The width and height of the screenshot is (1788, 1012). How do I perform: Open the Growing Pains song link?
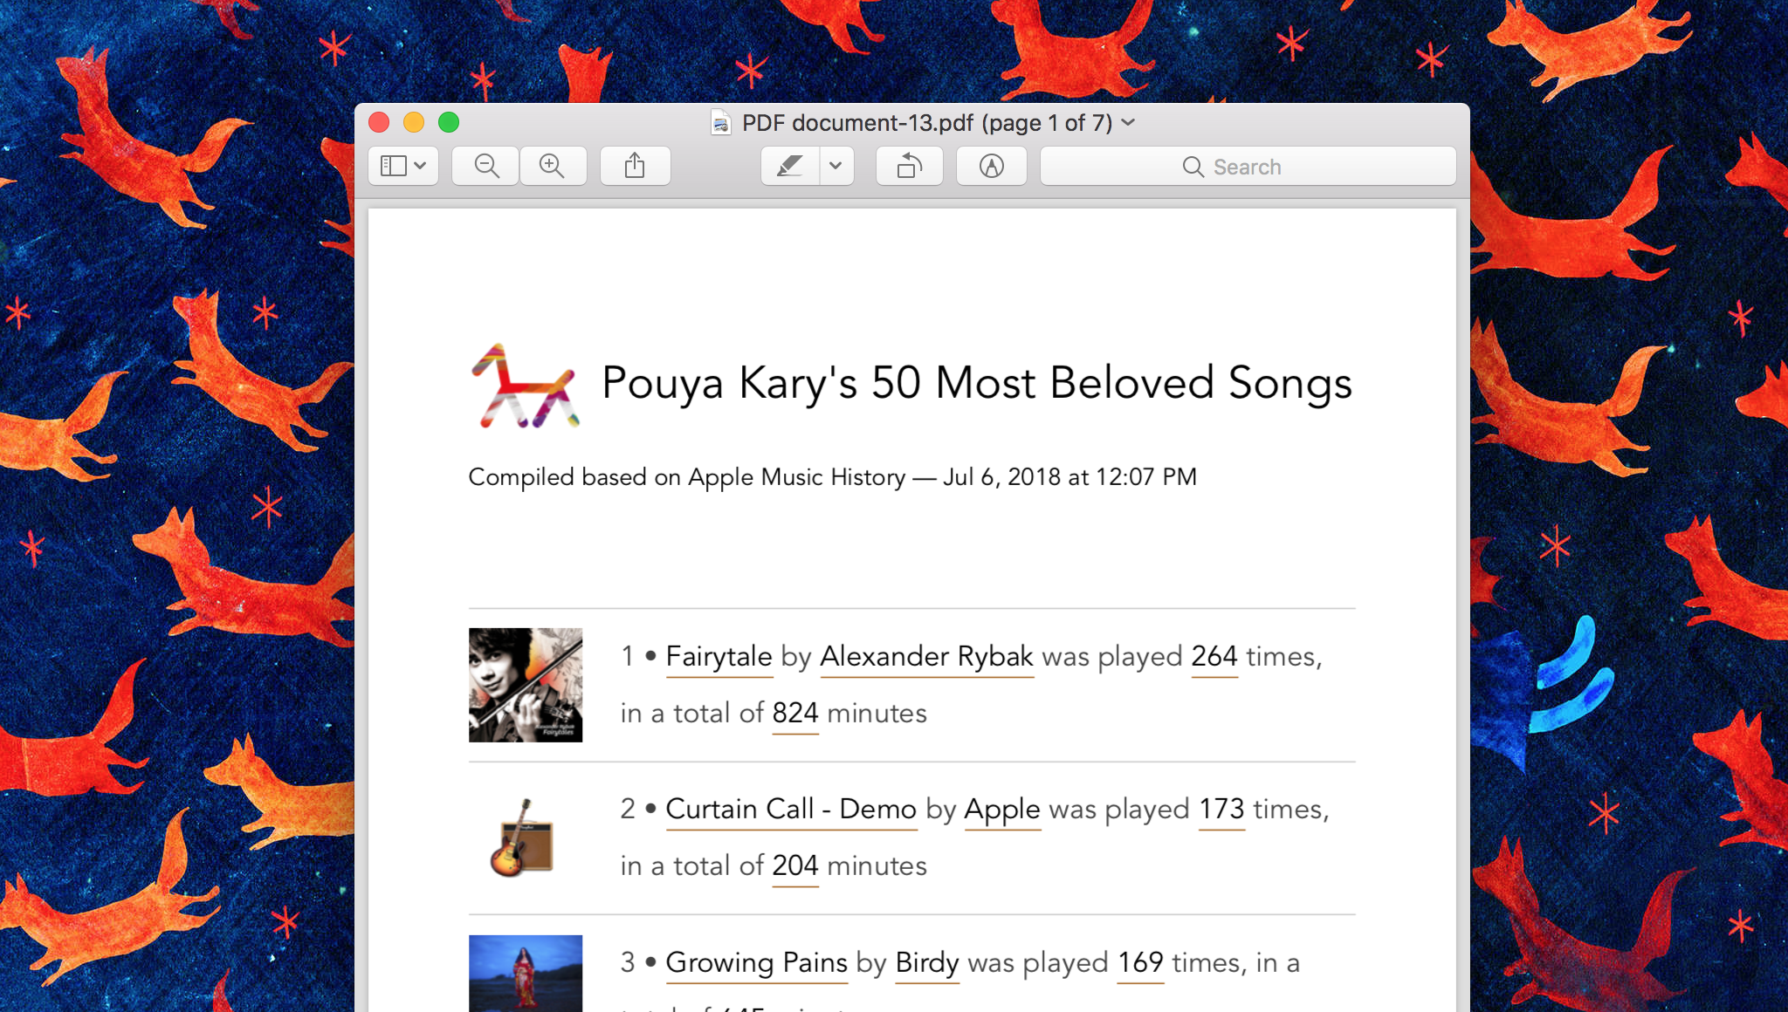pos(756,963)
